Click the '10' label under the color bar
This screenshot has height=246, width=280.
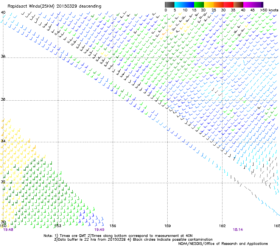pos(185,10)
